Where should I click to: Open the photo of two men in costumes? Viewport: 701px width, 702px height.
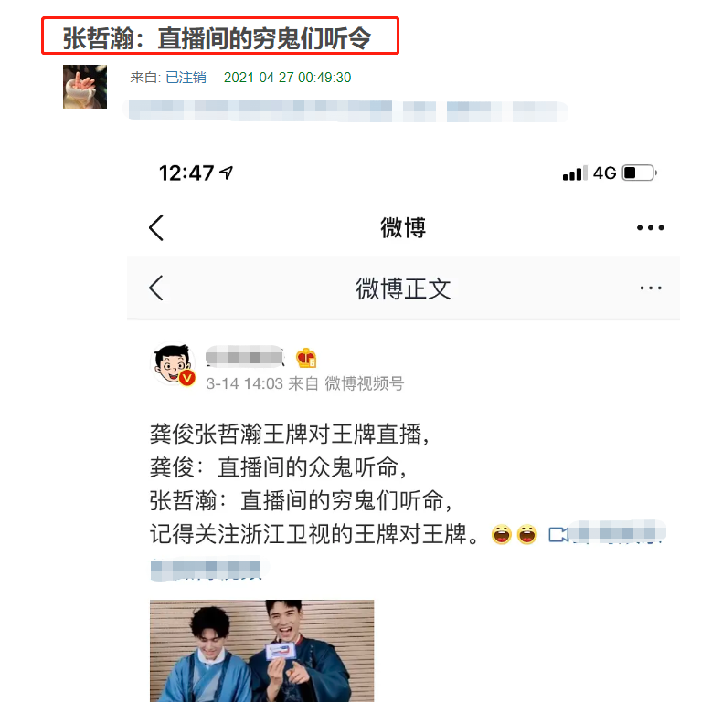coord(261,651)
